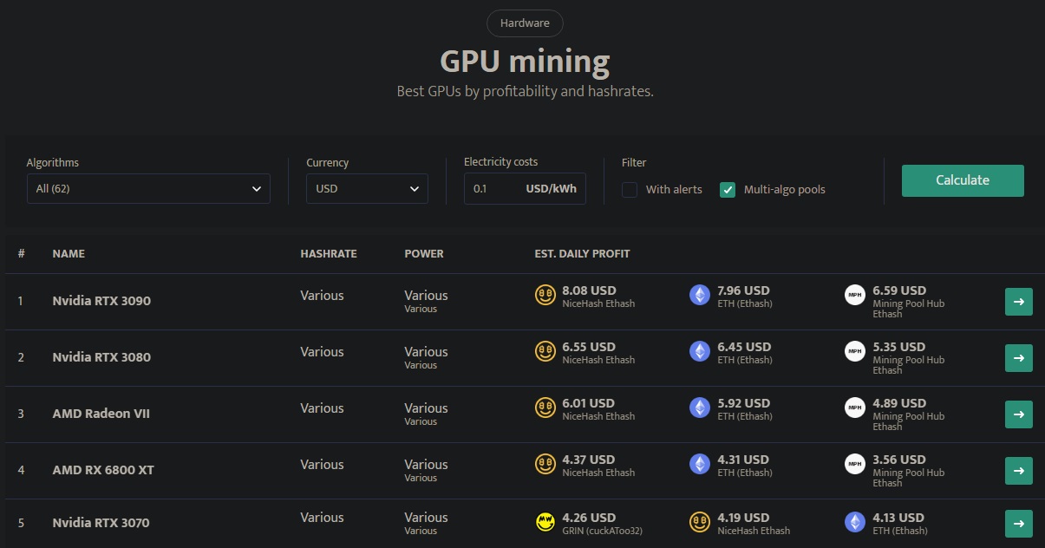Select the AMD Radeon VII name
The height and width of the screenshot is (548, 1045).
(101, 414)
